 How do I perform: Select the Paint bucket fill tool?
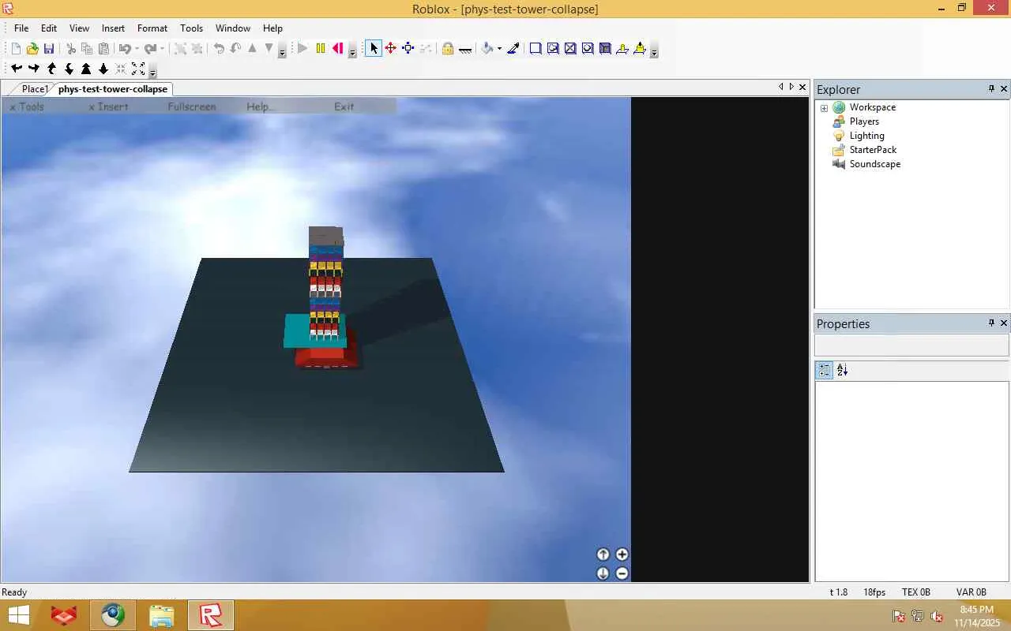487,49
